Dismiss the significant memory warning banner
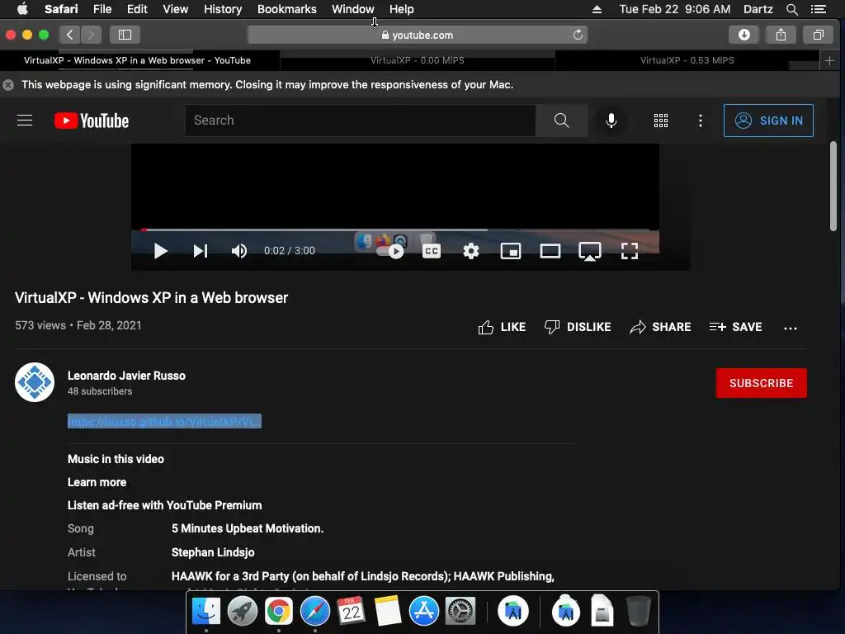Screen dimensions: 845x634 (8, 85)
